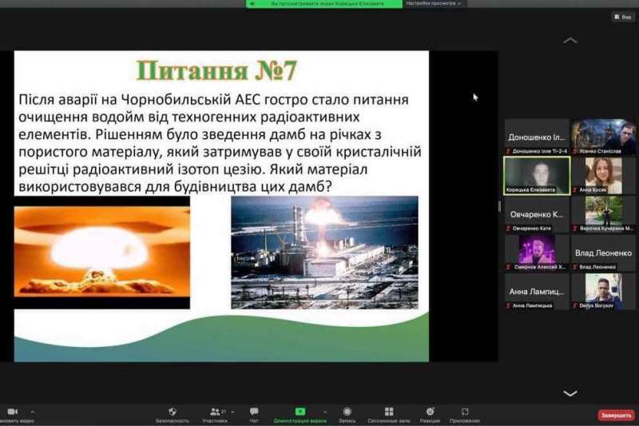
Task: Toggle the camera video icon
Action: point(13,412)
